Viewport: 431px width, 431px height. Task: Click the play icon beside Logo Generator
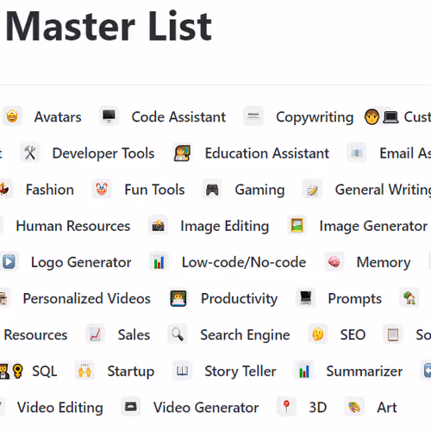pyautogui.click(x=9, y=262)
